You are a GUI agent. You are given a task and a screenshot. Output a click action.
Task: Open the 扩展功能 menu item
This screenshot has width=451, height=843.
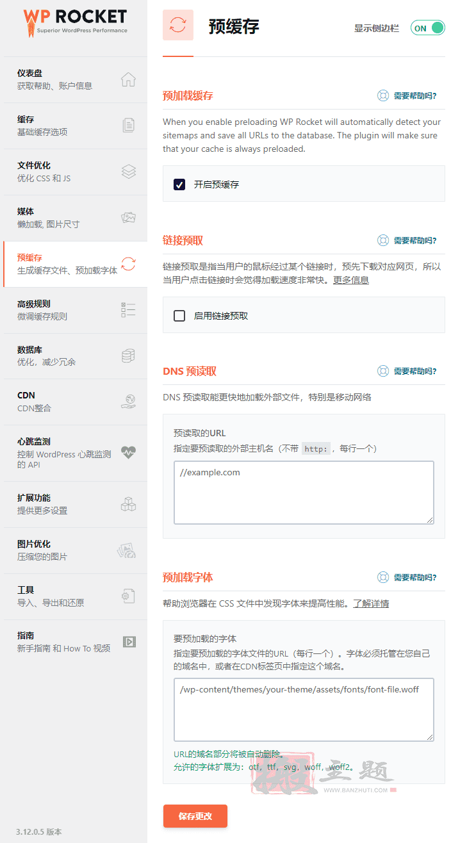tap(75, 504)
